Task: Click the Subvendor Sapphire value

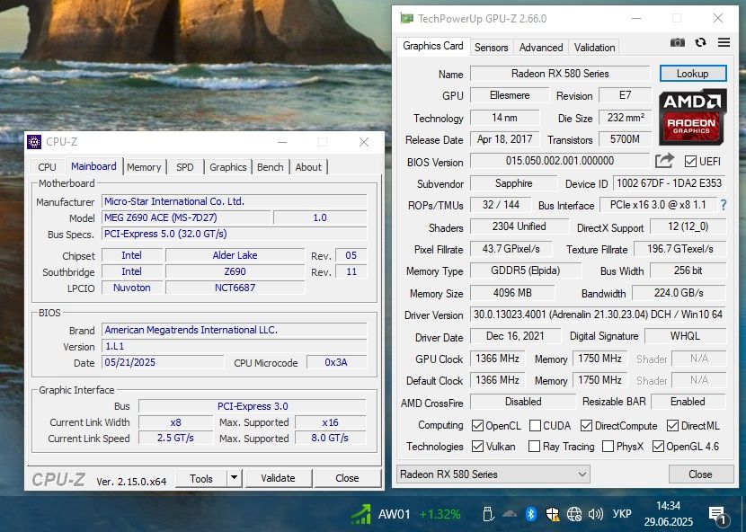Action: pos(513,183)
